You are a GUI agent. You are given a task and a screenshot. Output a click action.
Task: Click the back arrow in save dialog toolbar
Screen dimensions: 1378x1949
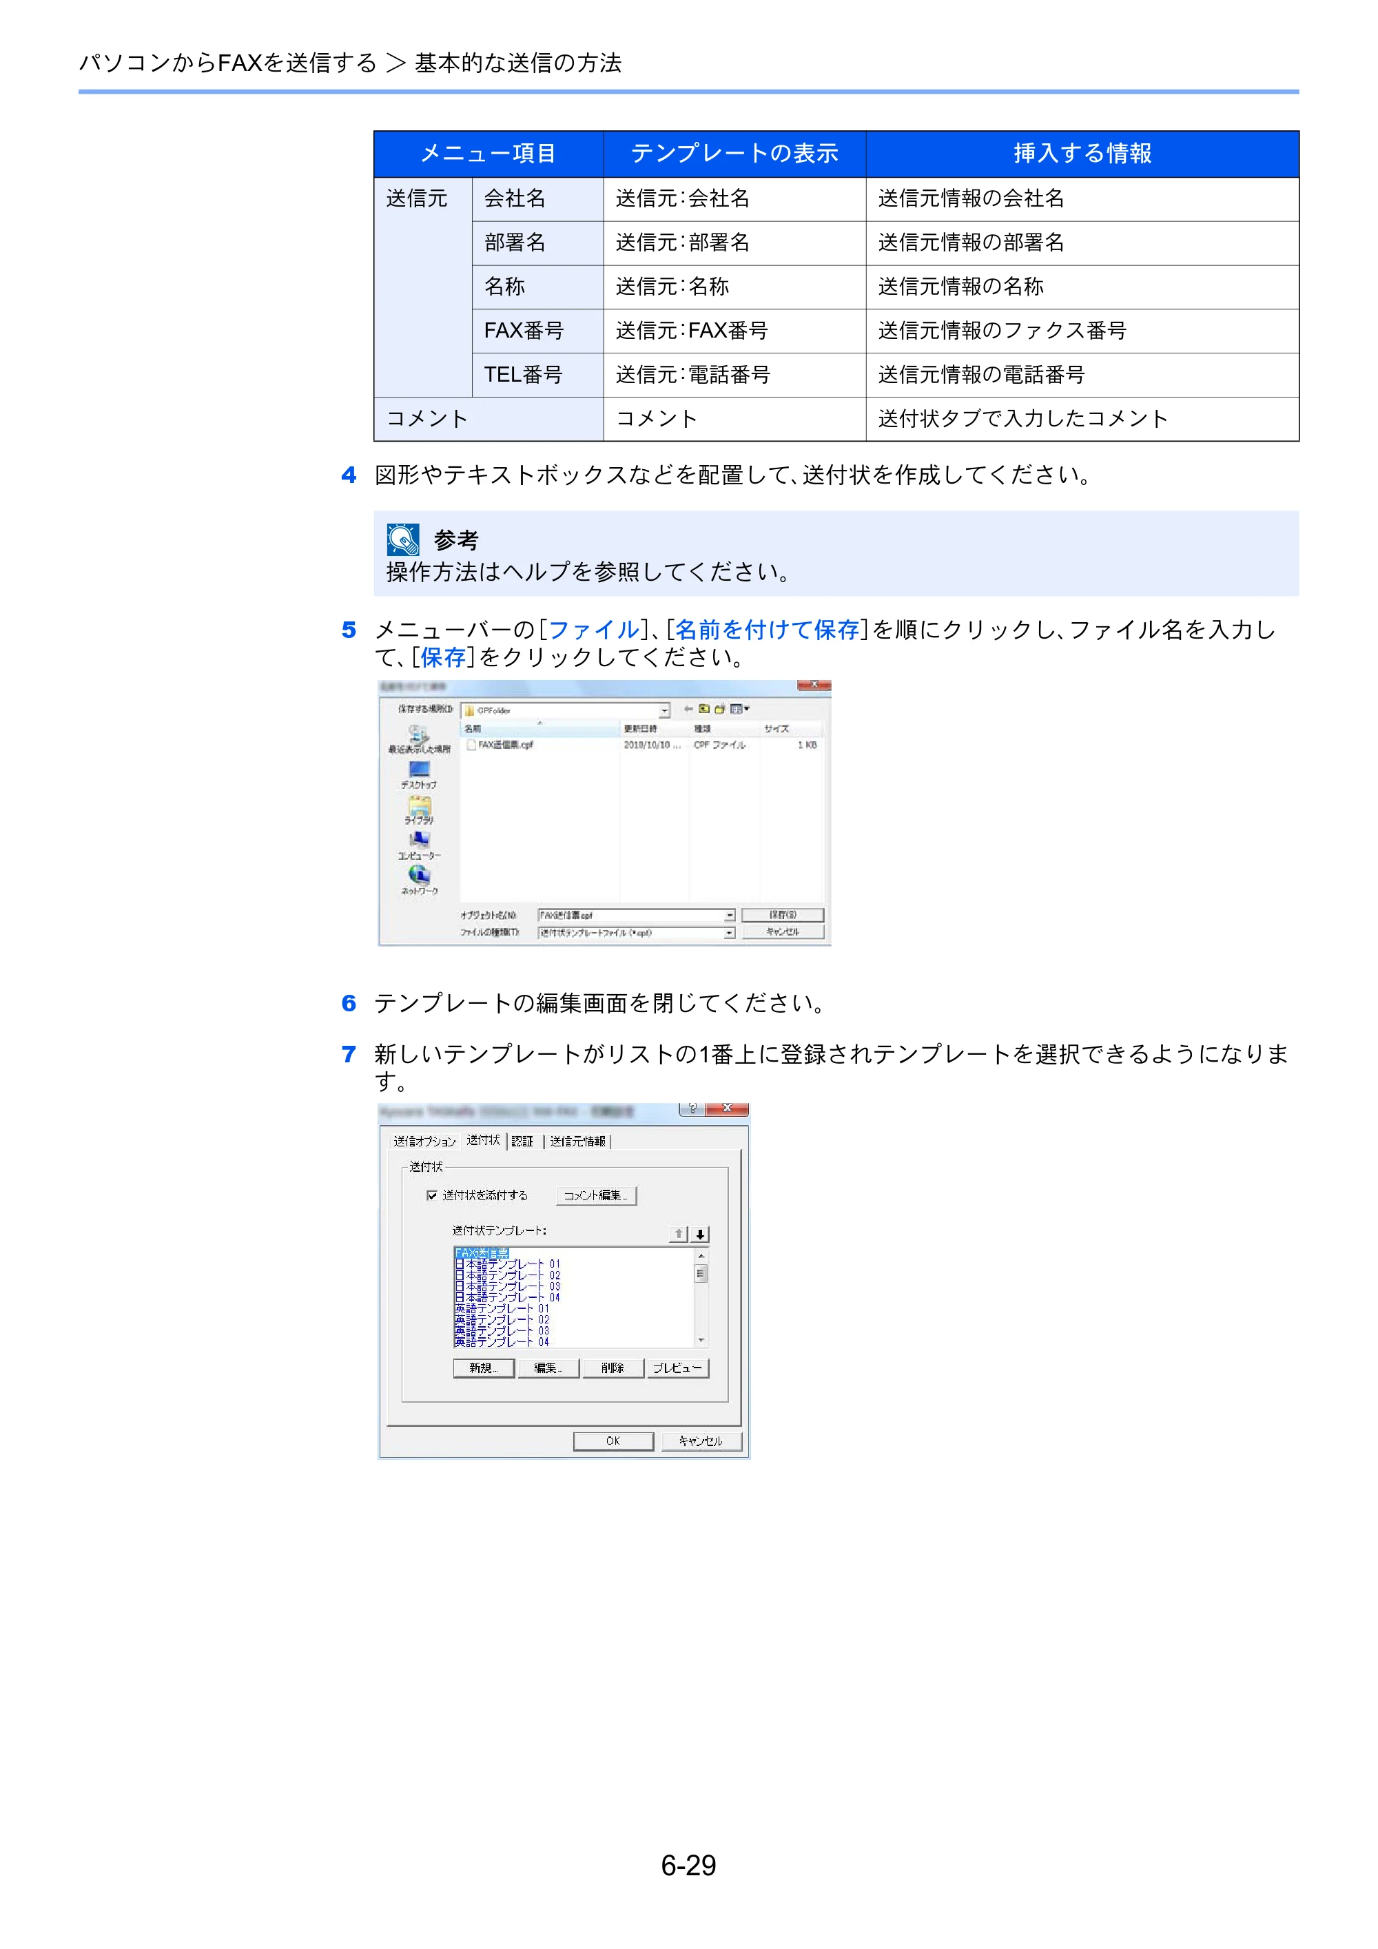[x=688, y=709]
